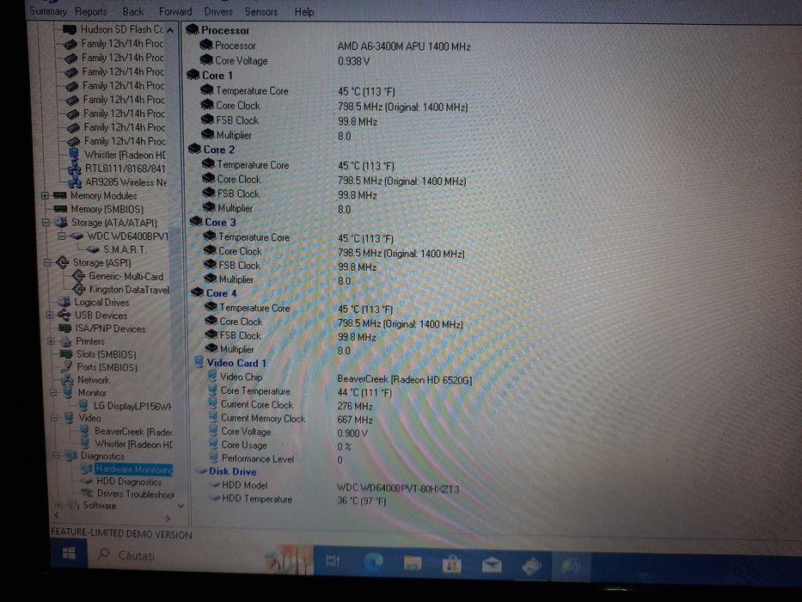Image resolution: width=802 pixels, height=602 pixels.
Task: Click the Processor section header icon
Action: 193,30
